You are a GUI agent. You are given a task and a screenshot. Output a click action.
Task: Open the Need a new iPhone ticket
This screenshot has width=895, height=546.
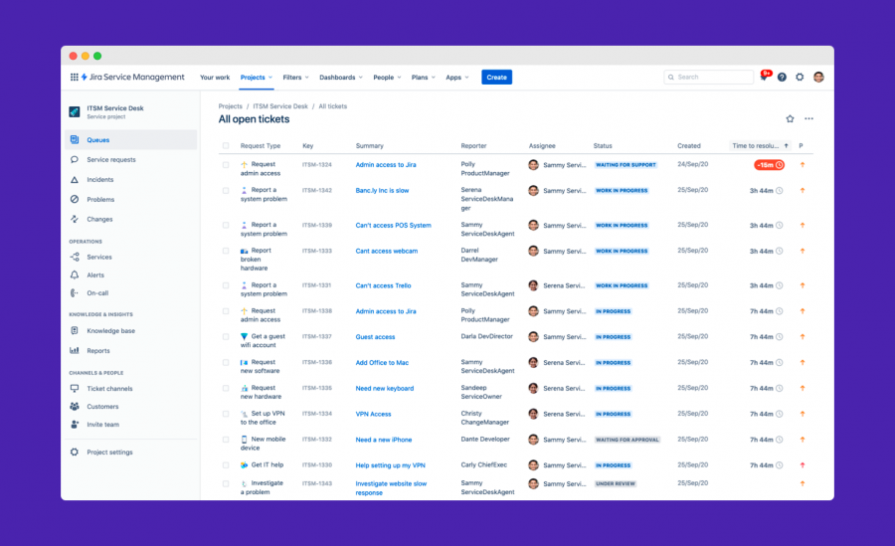click(384, 440)
